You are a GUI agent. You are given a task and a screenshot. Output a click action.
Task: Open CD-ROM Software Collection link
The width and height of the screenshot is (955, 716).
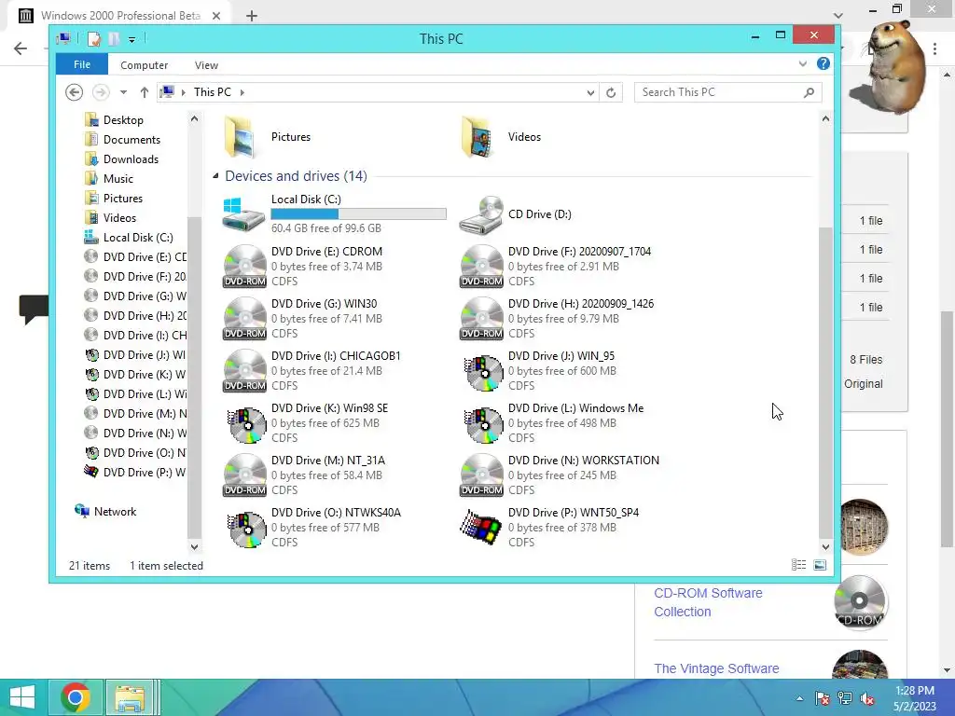(708, 602)
